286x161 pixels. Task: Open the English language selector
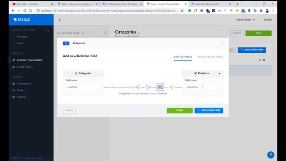pyautogui.click(x=268, y=20)
